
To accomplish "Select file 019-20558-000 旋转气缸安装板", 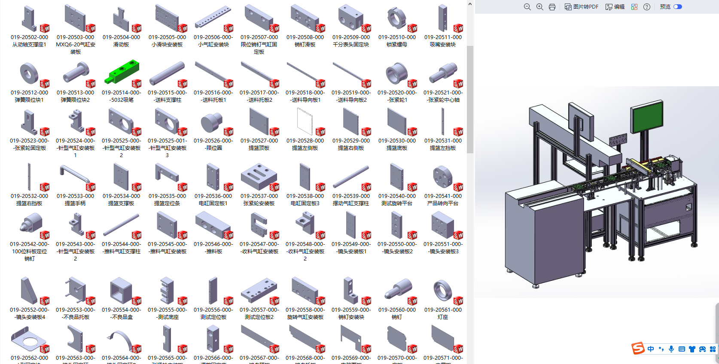I will pyautogui.click(x=305, y=299).
